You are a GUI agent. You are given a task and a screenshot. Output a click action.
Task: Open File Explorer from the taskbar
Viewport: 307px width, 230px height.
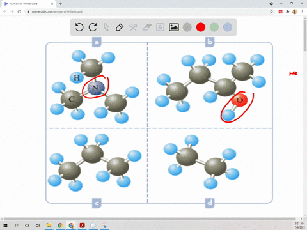coord(49,226)
